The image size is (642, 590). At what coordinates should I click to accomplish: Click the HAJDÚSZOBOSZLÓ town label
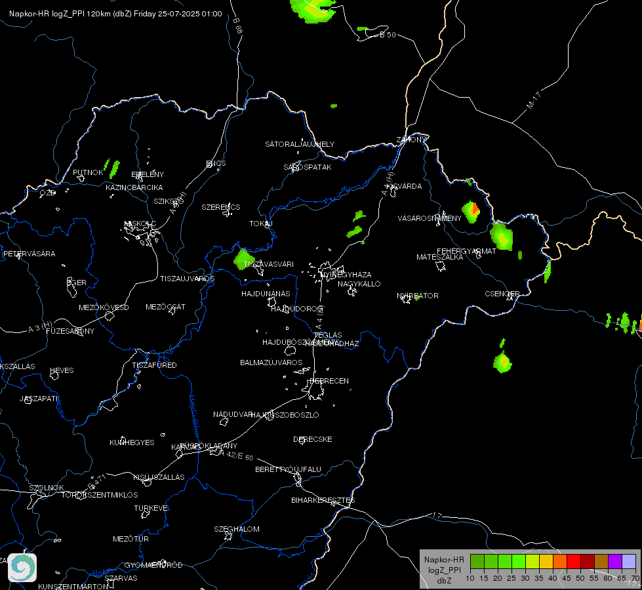(x=285, y=415)
